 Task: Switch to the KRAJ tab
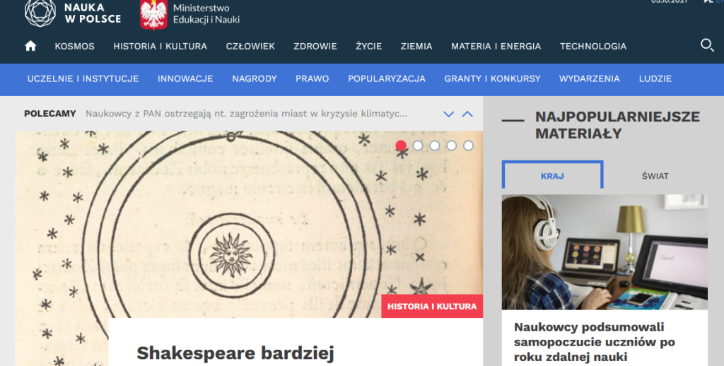point(552,175)
